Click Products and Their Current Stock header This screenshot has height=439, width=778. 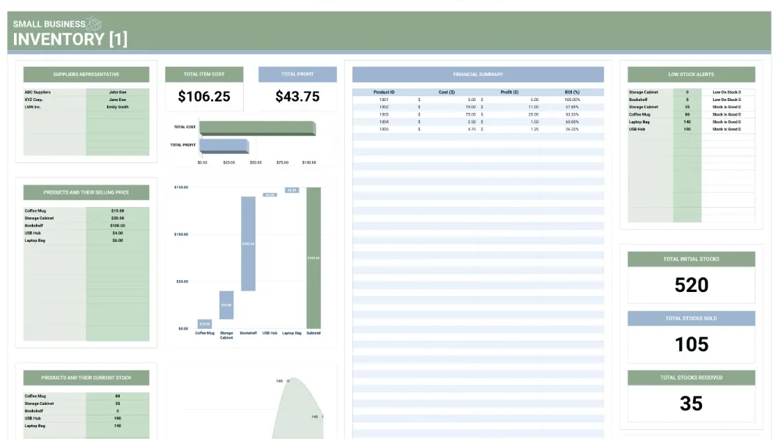tap(86, 378)
